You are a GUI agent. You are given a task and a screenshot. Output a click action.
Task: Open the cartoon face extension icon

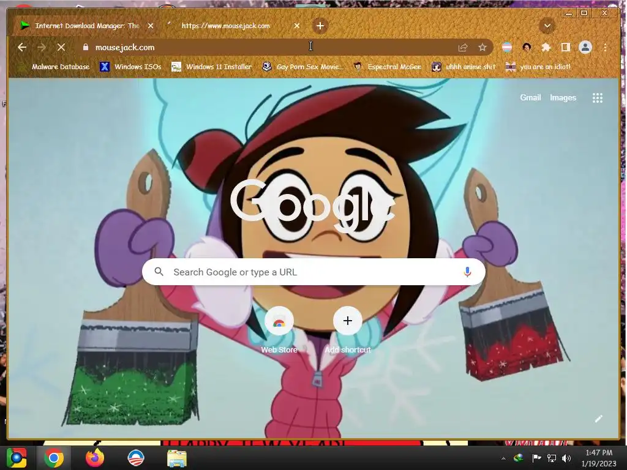pyautogui.click(x=527, y=47)
